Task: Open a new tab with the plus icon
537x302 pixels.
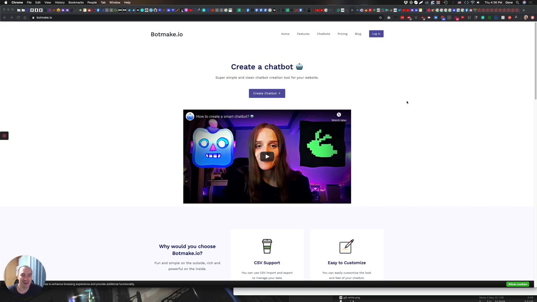Action: pyautogui.click(x=524, y=10)
